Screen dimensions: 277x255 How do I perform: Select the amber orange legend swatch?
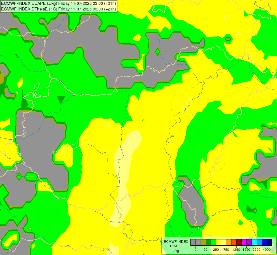[229, 243]
